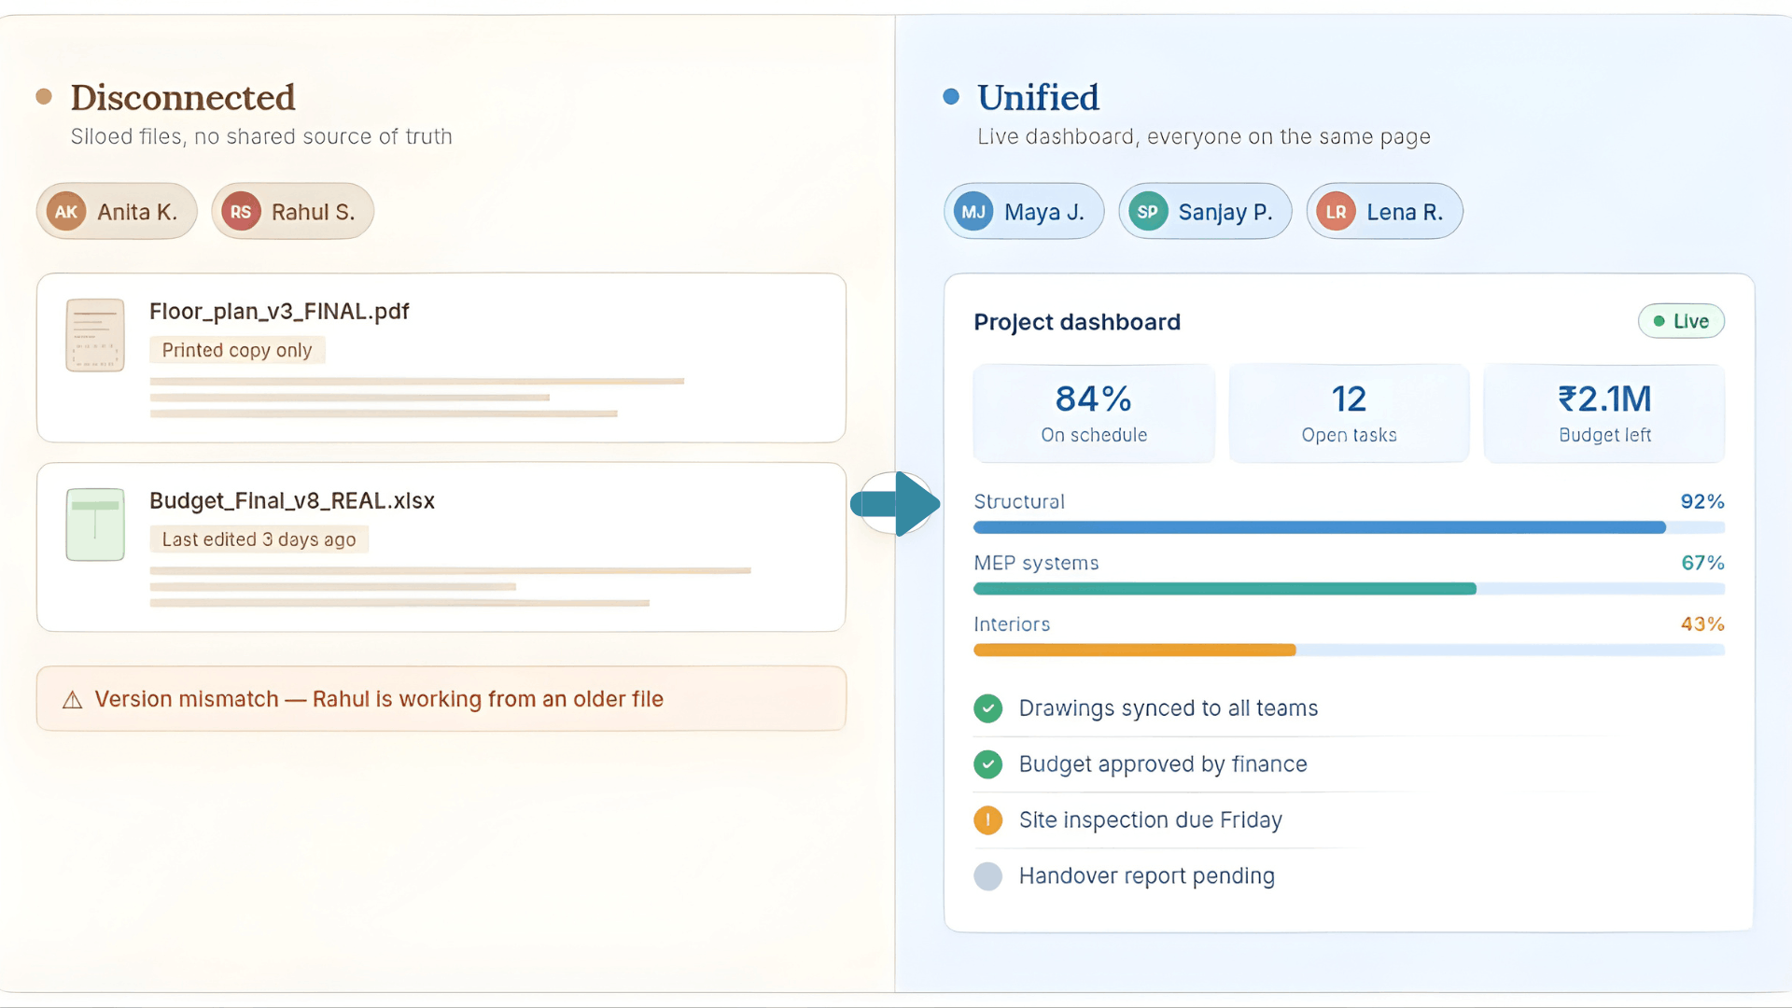Image resolution: width=1792 pixels, height=1008 pixels.
Task: Switch to the Unified panel heading
Action: pos(1038,97)
